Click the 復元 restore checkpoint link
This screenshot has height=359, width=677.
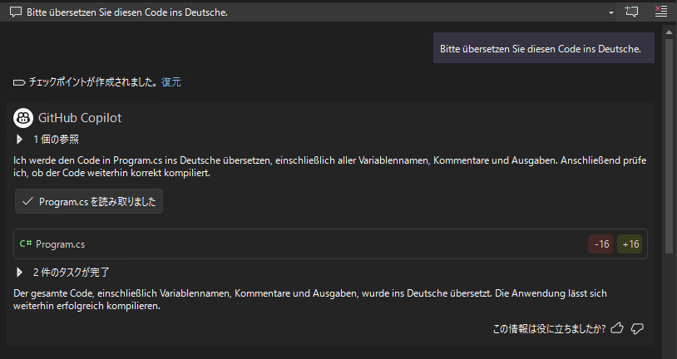click(x=171, y=82)
